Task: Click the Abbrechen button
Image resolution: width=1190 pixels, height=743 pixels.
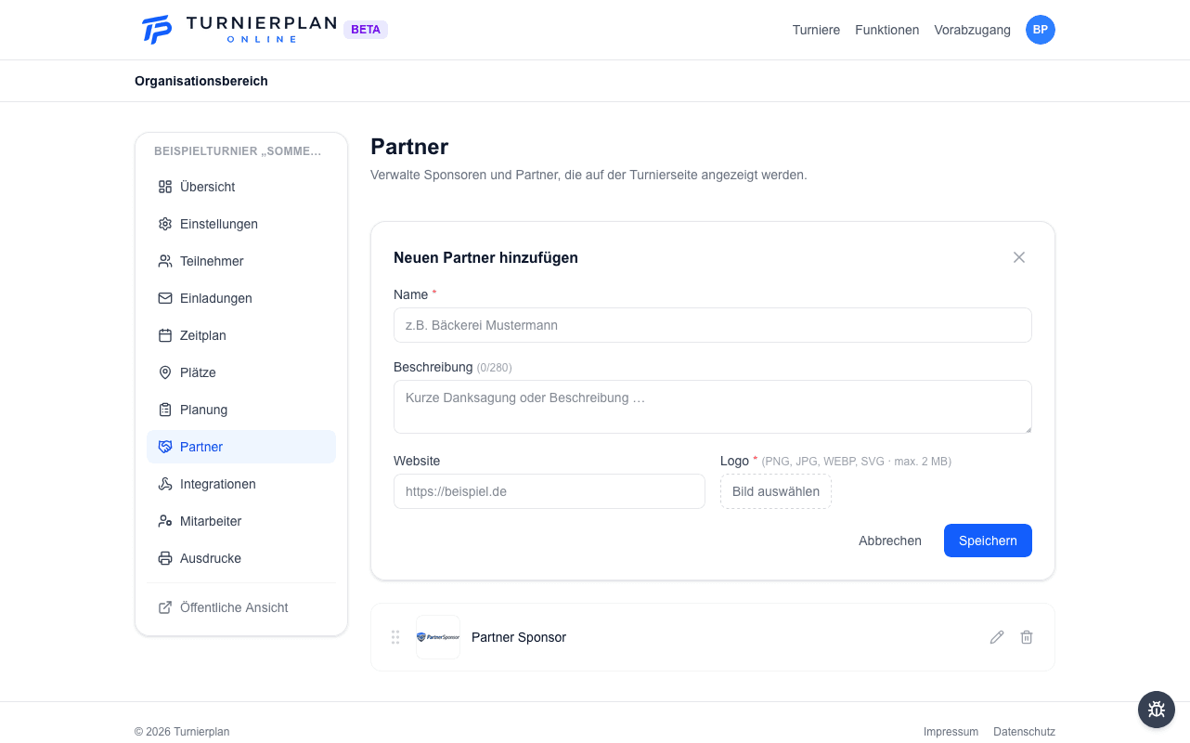Action: coord(890,541)
